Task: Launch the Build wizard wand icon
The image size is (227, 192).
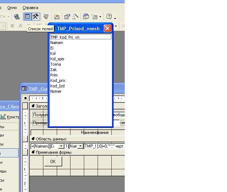Action: point(76,17)
